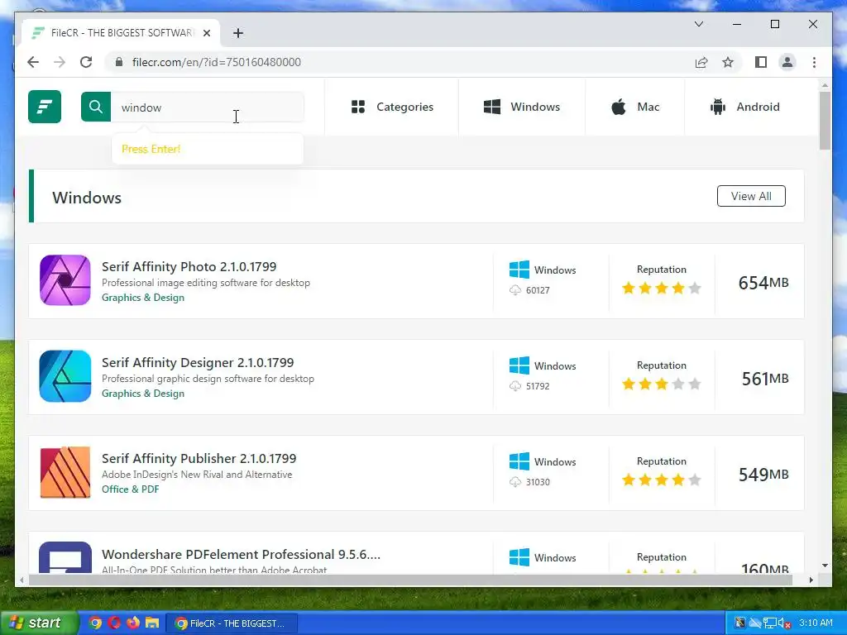Image resolution: width=847 pixels, height=635 pixels.
Task: Share this page icon
Action: tap(701, 62)
